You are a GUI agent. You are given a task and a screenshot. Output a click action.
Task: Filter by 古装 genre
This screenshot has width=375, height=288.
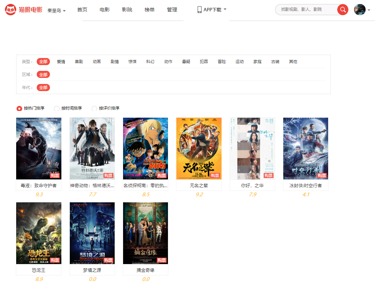[275, 62]
